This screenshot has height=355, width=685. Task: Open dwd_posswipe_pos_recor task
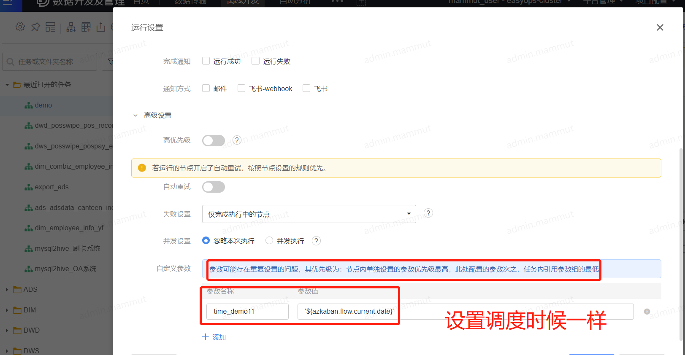click(x=74, y=126)
